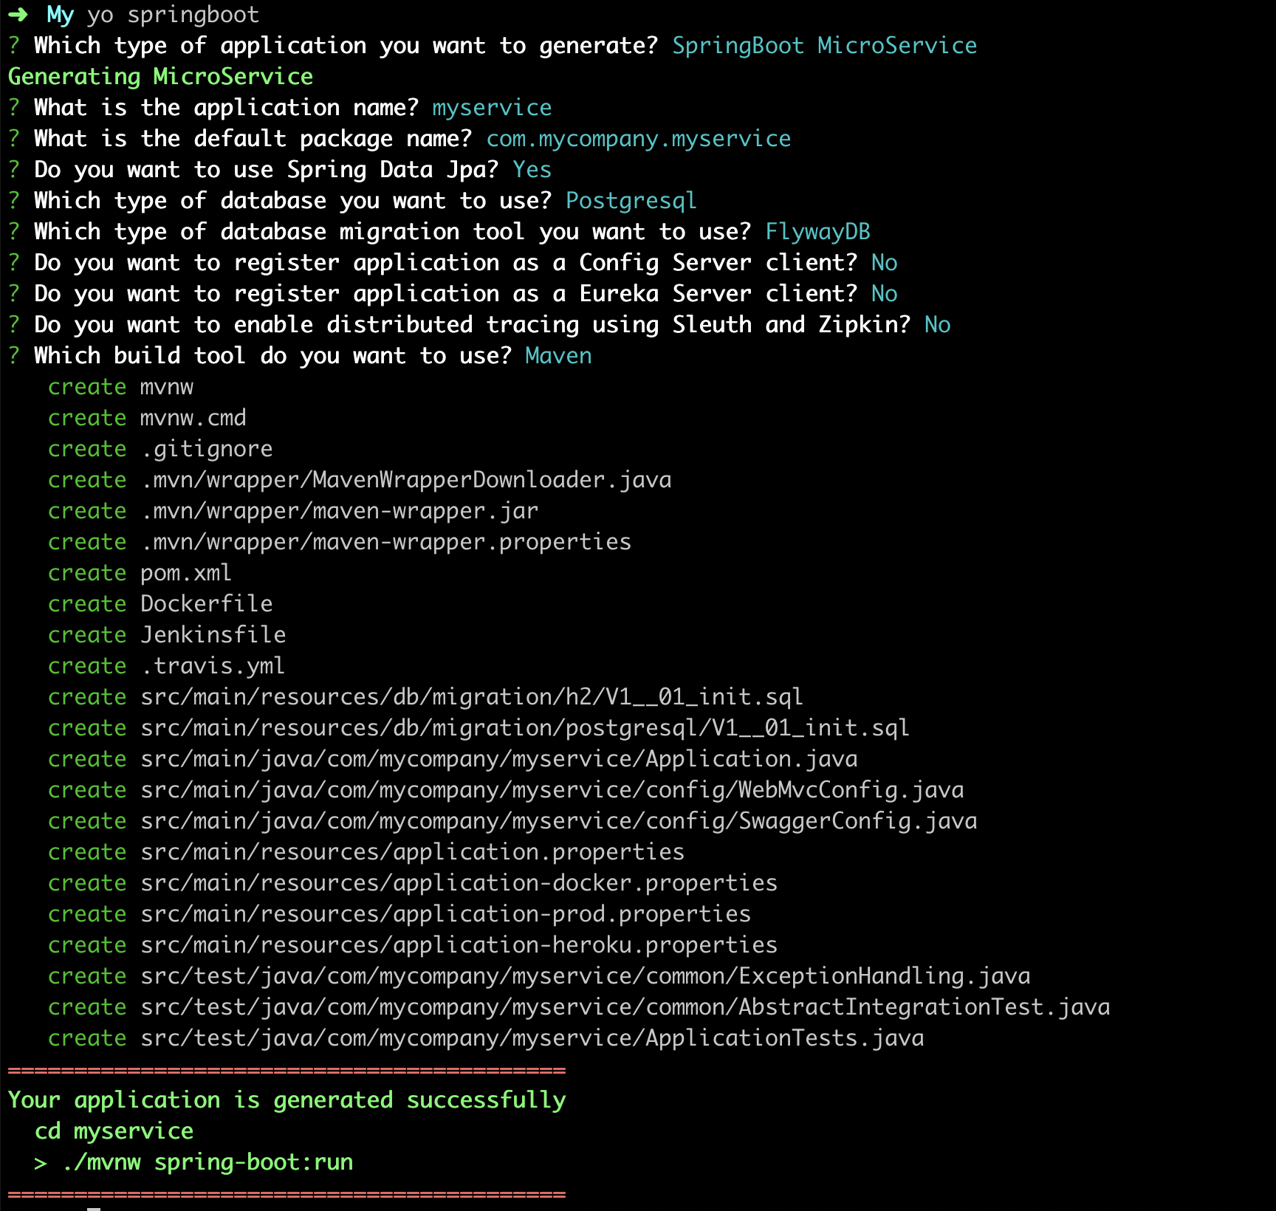
Task: Click the 'WebMvcConfig.java' path
Action: coord(552,790)
